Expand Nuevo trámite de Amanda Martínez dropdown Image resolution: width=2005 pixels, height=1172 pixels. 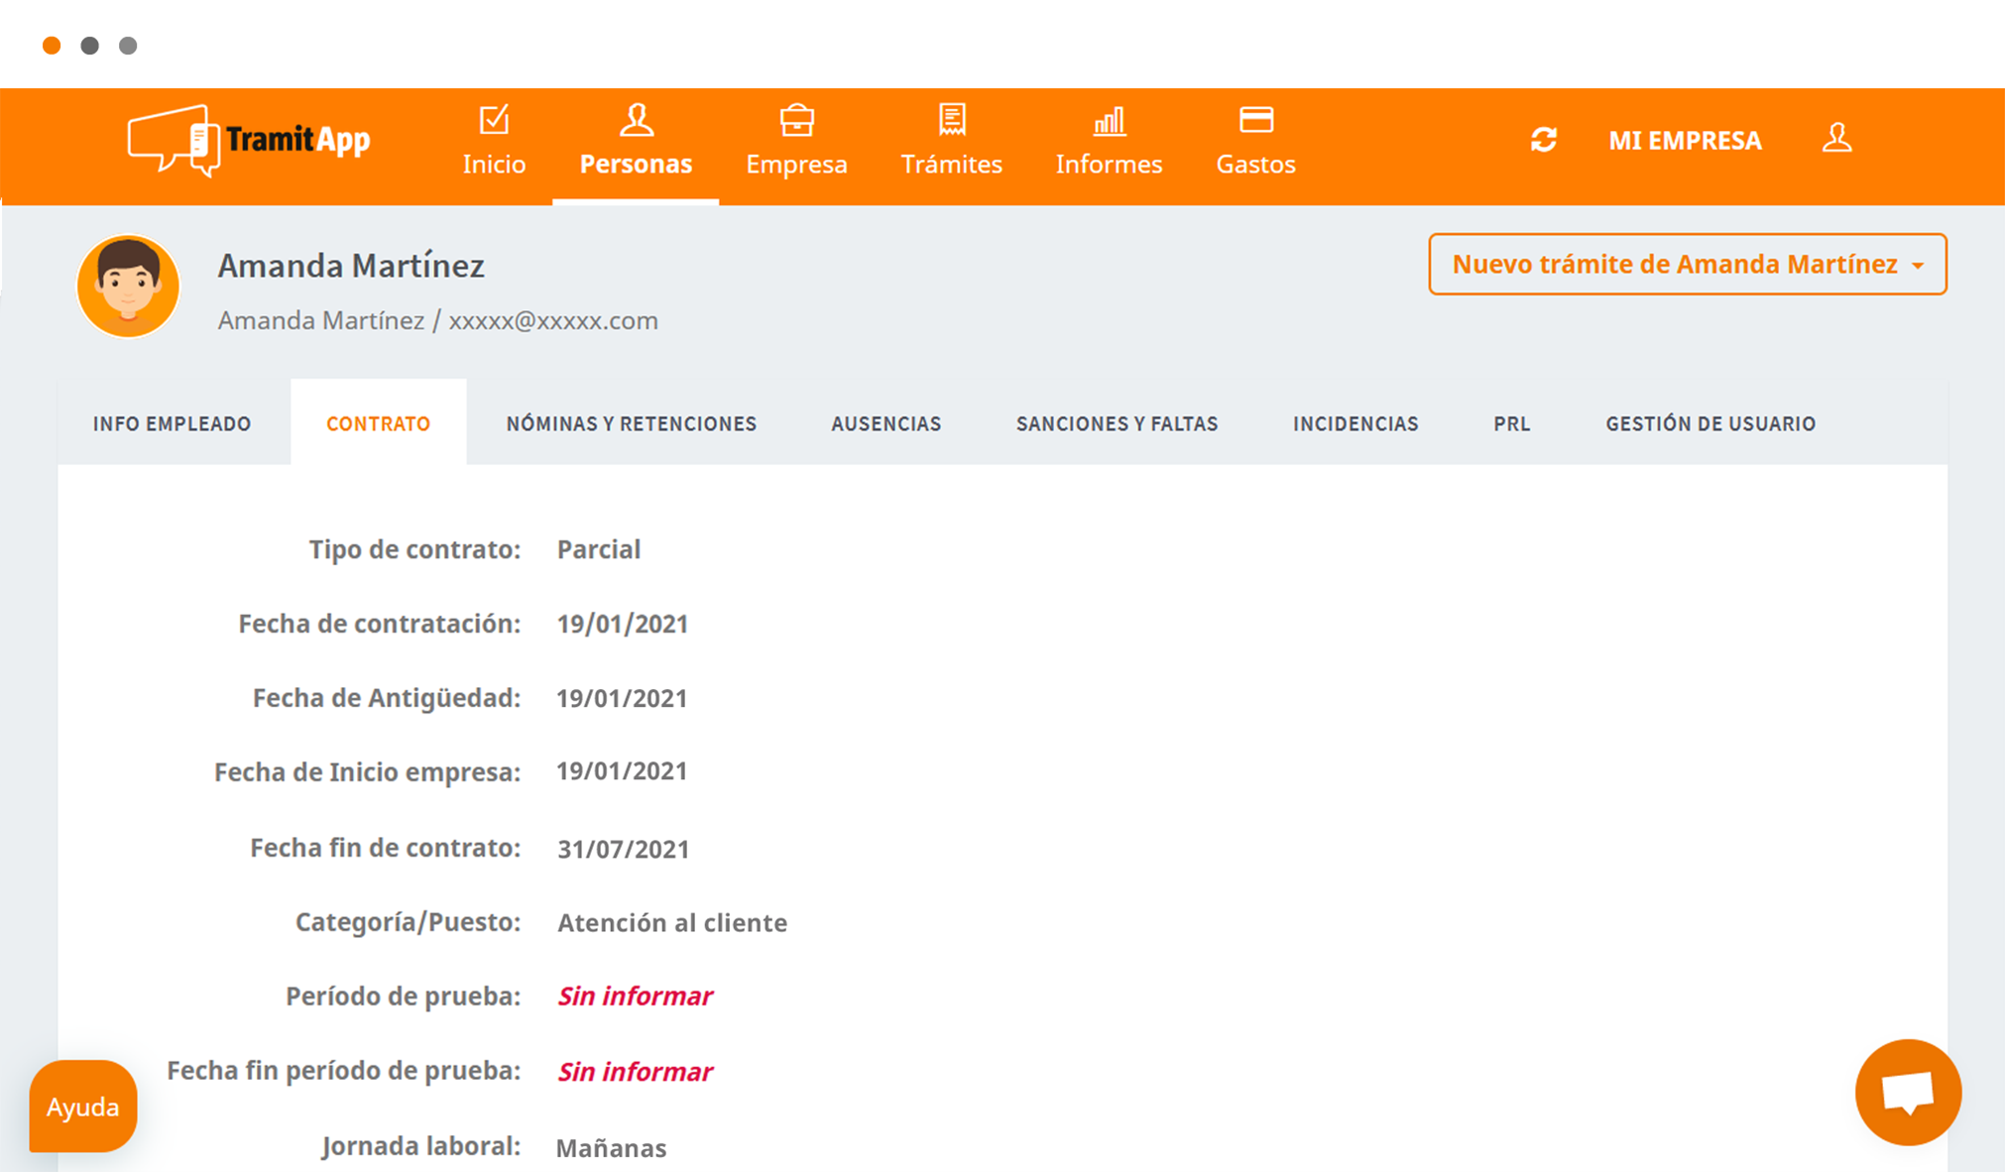click(x=1688, y=265)
